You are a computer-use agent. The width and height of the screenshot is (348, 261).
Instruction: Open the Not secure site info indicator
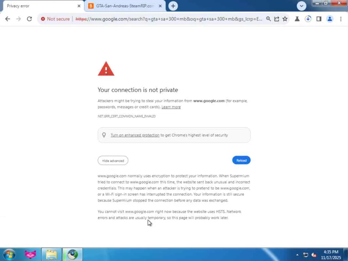pyautogui.click(x=55, y=19)
